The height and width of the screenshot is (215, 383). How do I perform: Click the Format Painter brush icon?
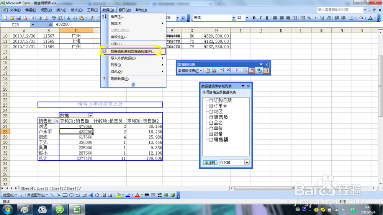point(92,18)
